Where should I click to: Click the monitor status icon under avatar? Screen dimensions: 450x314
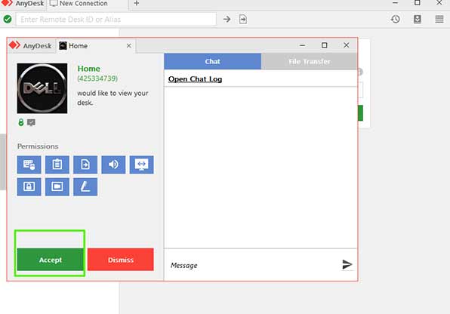[31, 122]
